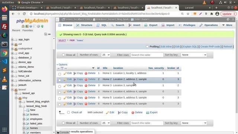
Task: Open the More tab dropdown
Action: click(x=227, y=25)
